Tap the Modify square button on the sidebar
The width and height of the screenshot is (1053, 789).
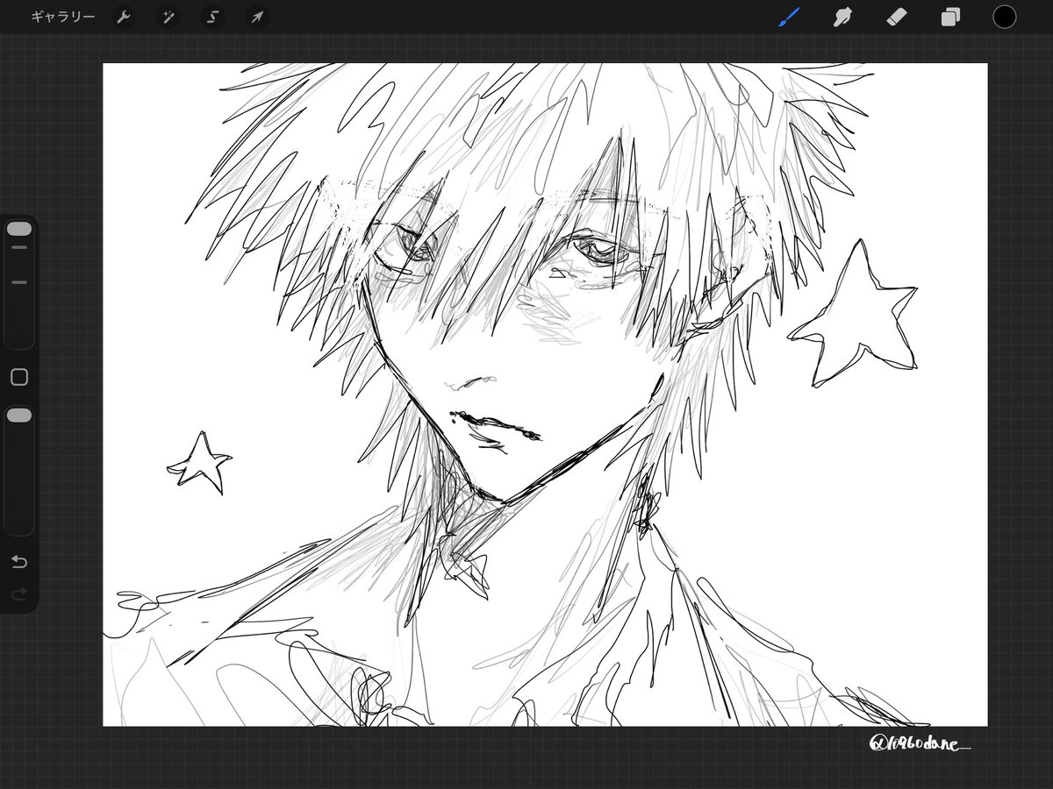18,376
